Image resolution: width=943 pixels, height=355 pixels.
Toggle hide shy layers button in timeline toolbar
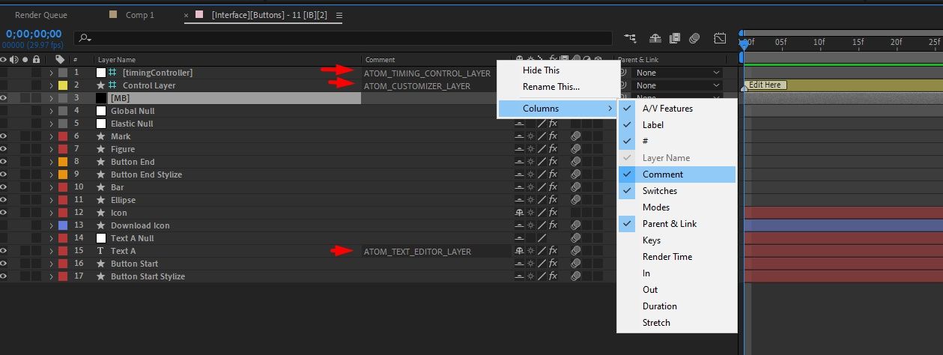[655, 37]
